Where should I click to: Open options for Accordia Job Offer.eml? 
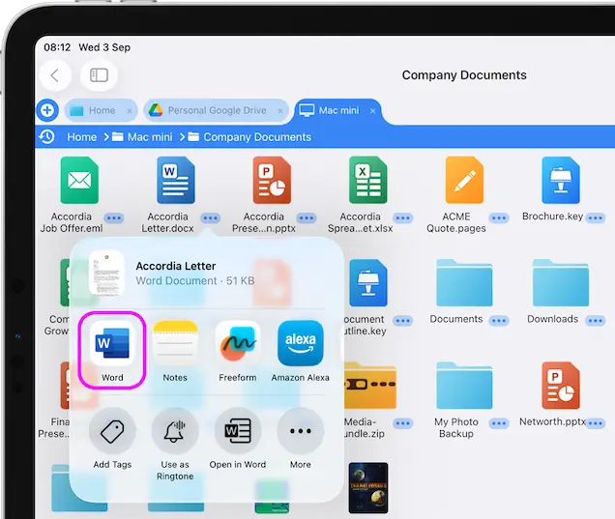point(114,217)
